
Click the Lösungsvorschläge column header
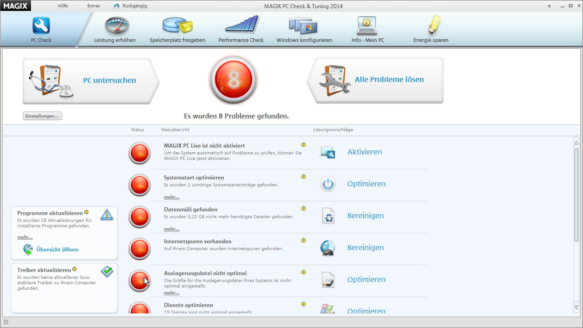[x=333, y=130]
